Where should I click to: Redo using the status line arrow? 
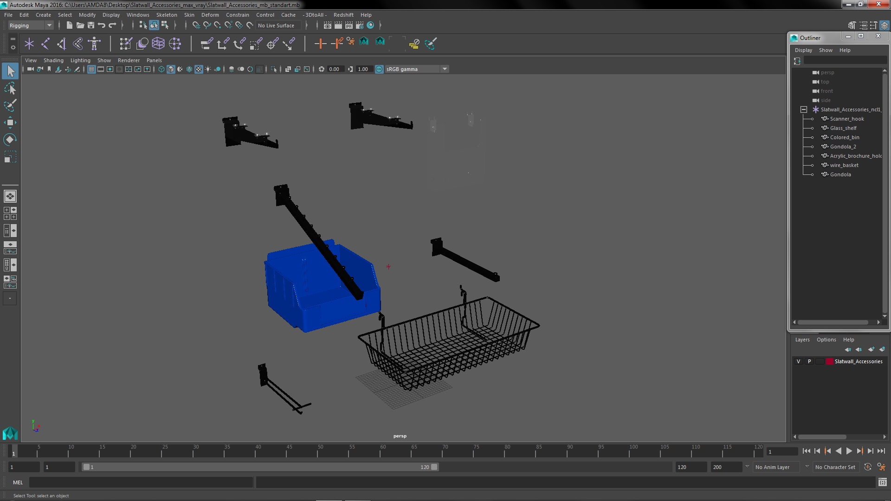(x=112, y=26)
